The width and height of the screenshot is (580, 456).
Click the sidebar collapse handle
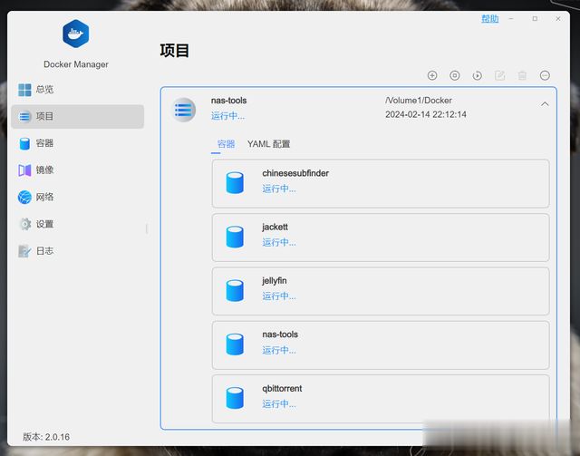pos(147,228)
